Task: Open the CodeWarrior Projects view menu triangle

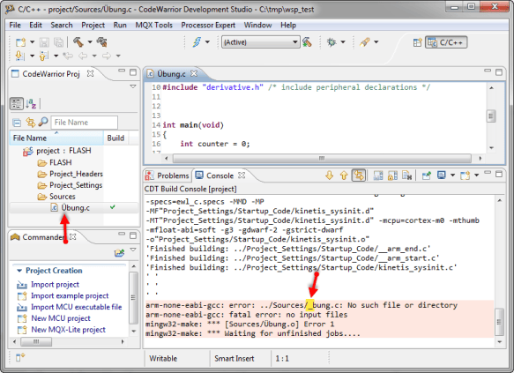Action: [133, 86]
